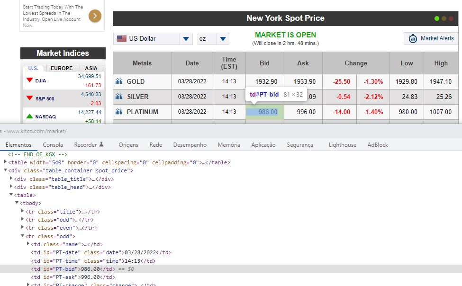Click the PLATINUM metal link
Image resolution: width=462 pixels, height=286 pixels.
142,112
